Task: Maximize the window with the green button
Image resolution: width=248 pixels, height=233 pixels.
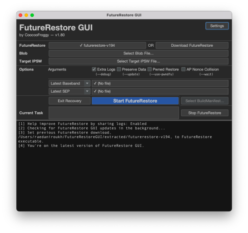Action: (x=32, y=15)
